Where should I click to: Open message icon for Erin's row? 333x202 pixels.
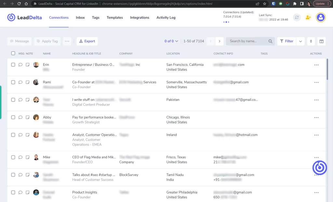tap(20, 65)
